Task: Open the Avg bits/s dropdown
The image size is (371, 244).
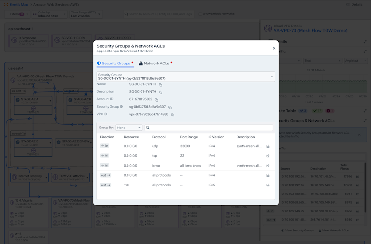Action: (x=356, y=61)
